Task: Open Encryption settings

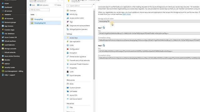Action: tap(73, 53)
